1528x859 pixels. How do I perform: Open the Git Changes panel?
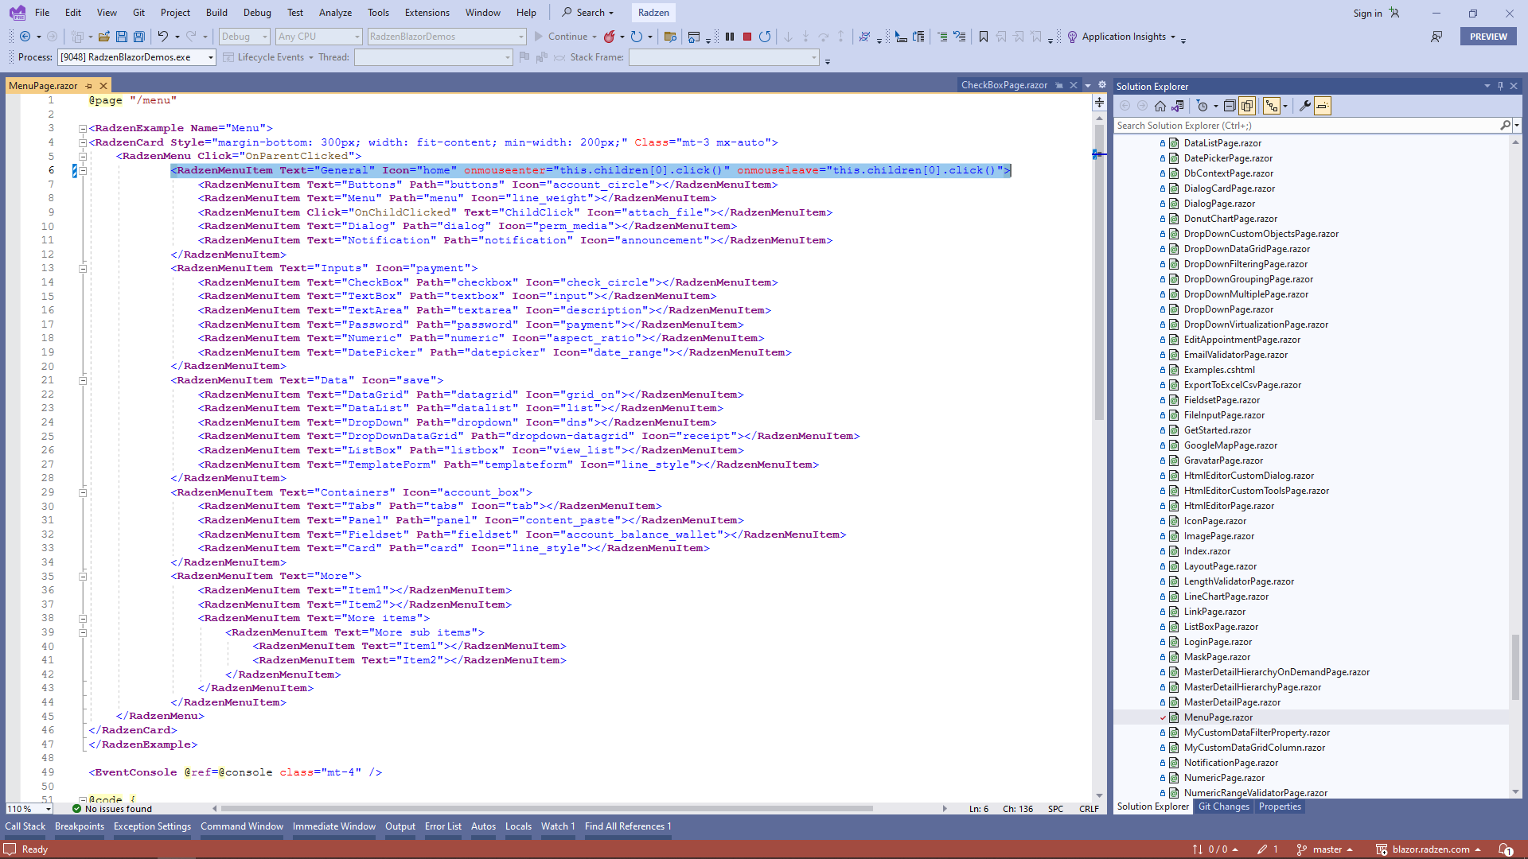click(1223, 807)
